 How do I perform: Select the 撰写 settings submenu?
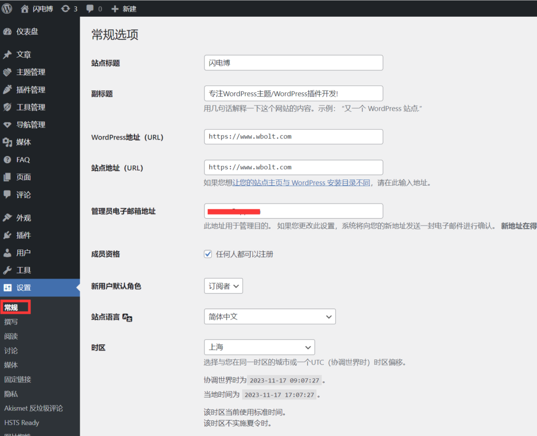11,322
